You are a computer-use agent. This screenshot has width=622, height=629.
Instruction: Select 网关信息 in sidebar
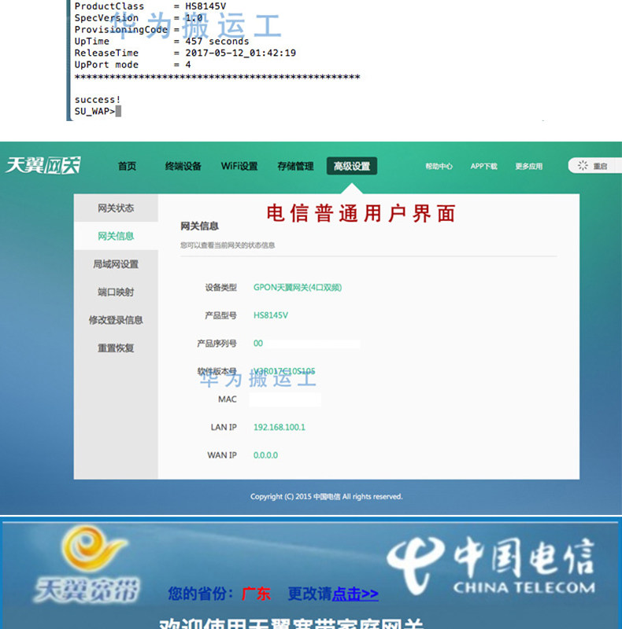[116, 236]
